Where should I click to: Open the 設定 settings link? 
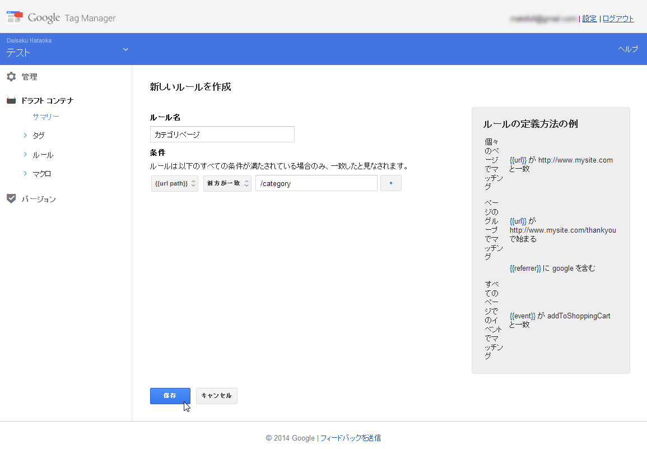(589, 18)
